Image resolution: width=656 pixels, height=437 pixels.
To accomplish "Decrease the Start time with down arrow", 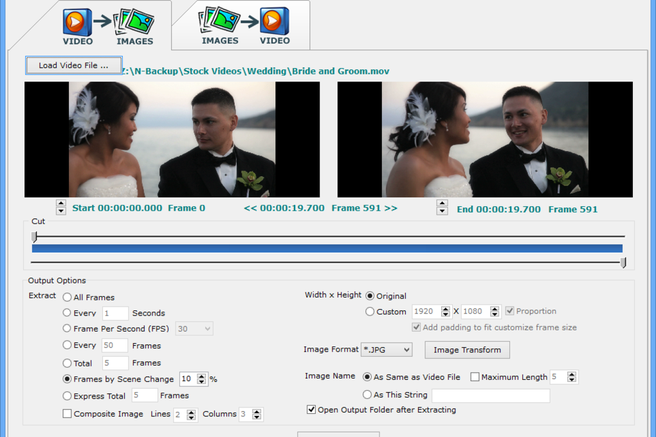I will [61, 211].
